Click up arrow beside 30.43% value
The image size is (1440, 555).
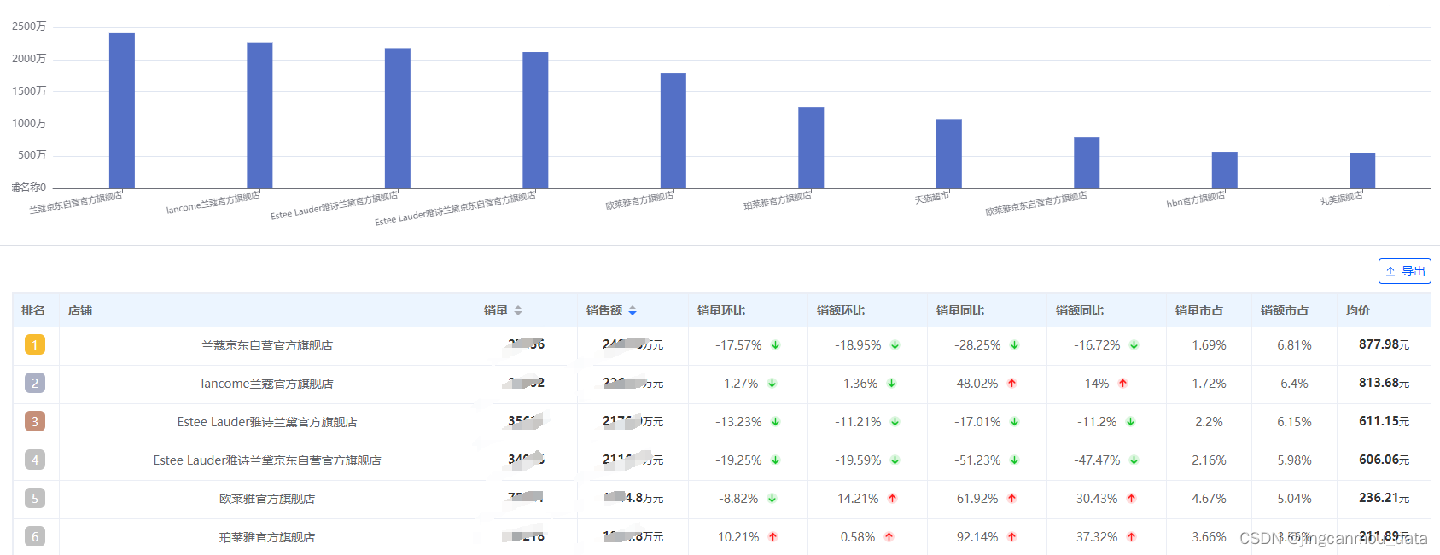(x=1131, y=499)
